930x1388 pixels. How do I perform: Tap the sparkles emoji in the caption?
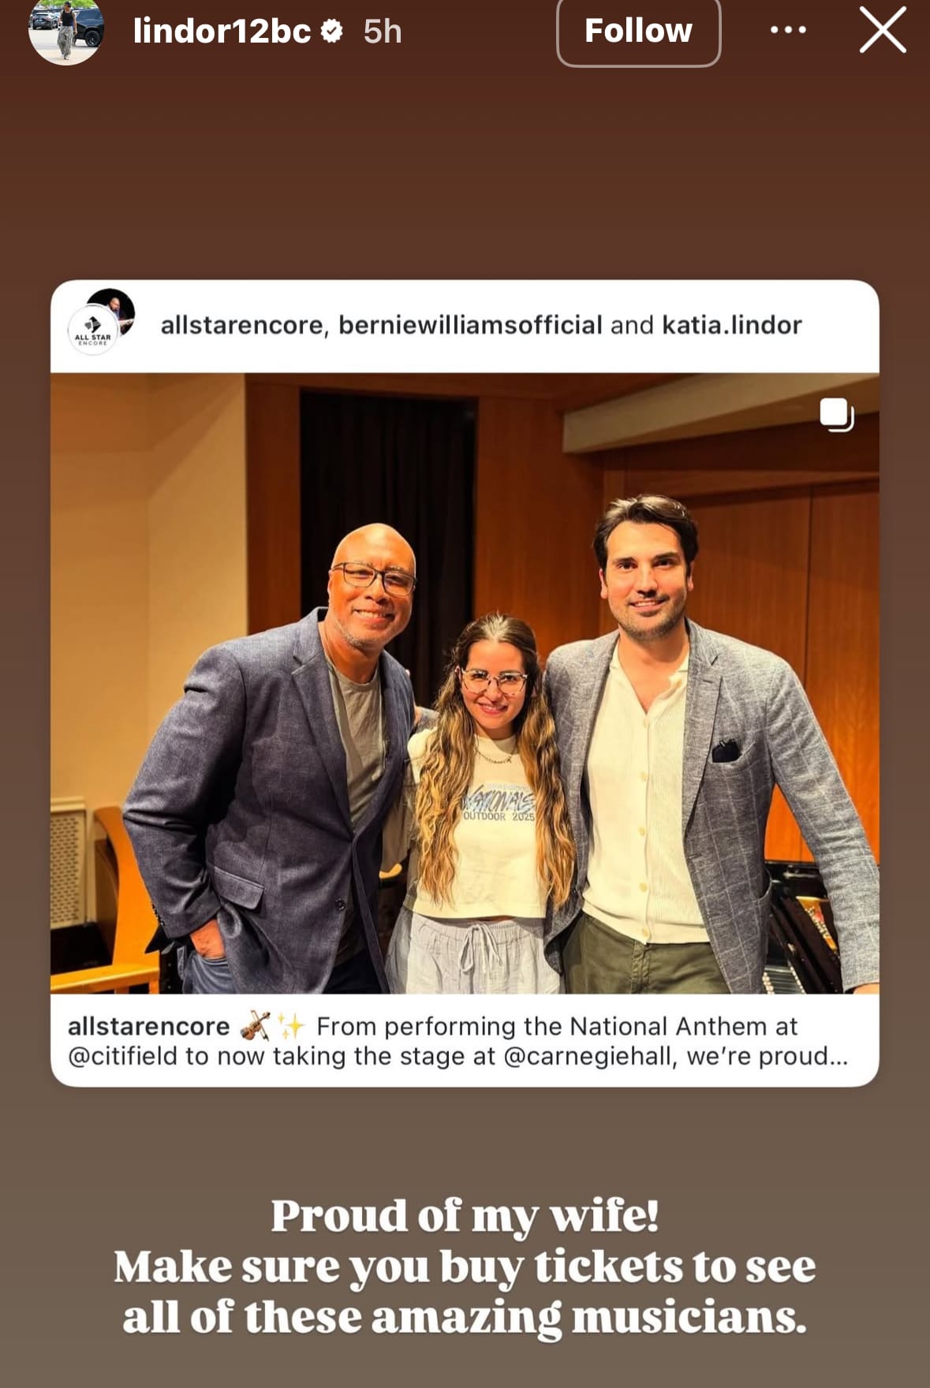click(290, 1026)
